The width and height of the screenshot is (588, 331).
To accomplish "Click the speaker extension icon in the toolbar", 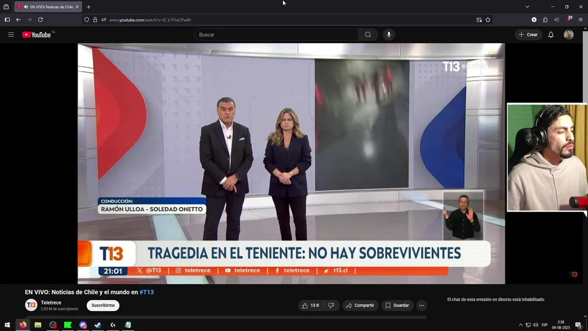I will click(557, 20).
